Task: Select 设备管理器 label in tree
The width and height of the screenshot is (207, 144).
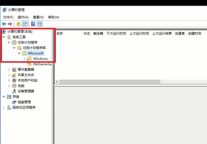Action: point(26,91)
